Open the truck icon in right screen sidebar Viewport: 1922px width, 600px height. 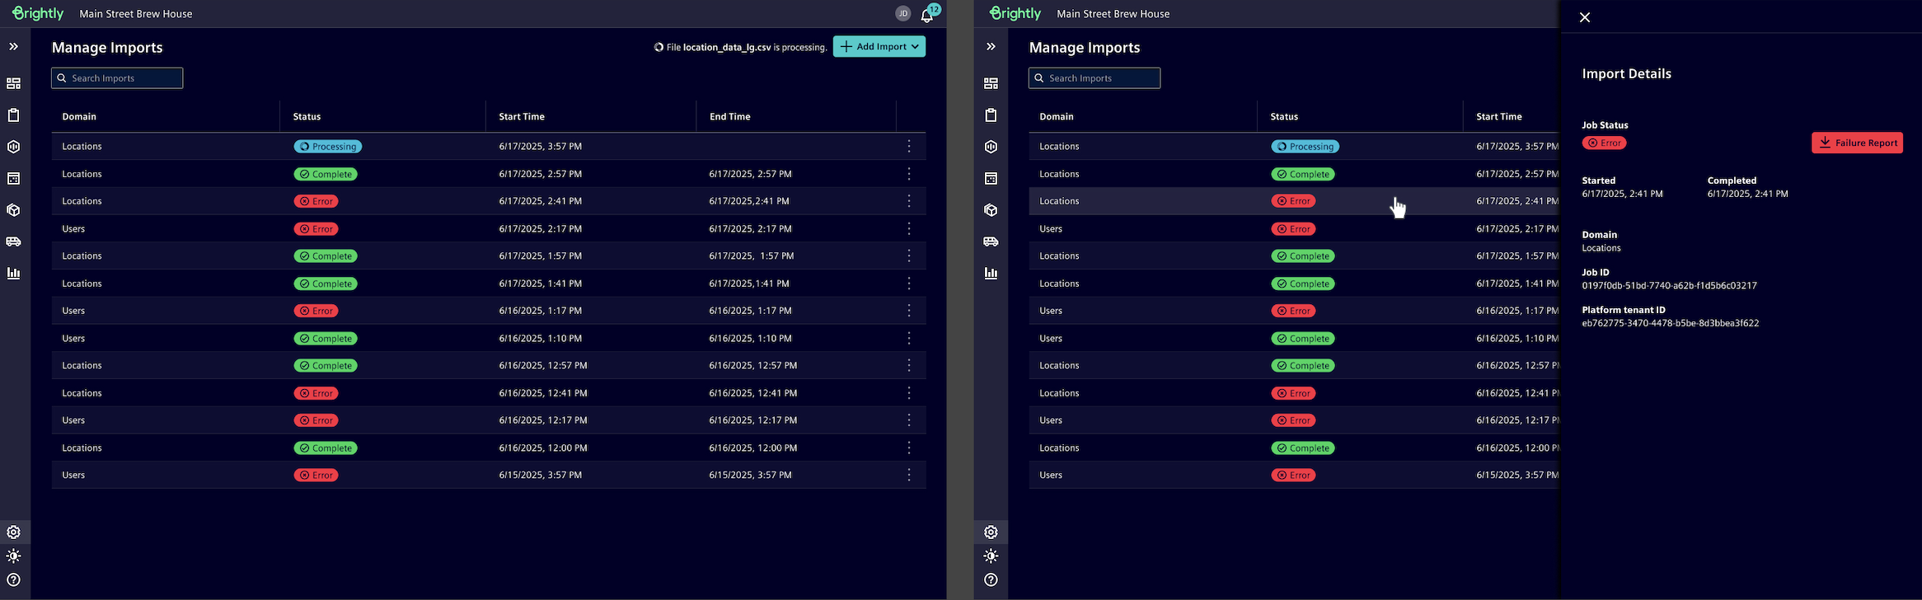(x=991, y=241)
